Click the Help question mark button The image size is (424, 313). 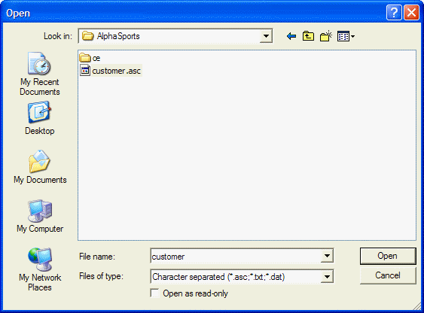[x=394, y=13]
